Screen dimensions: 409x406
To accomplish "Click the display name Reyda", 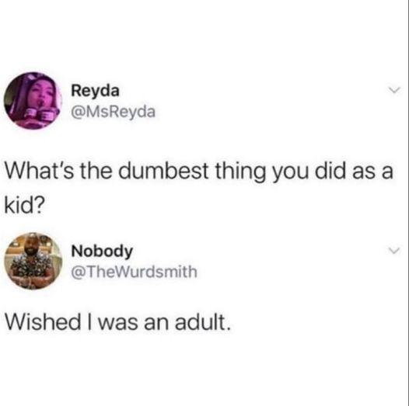I will pyautogui.click(x=96, y=91).
